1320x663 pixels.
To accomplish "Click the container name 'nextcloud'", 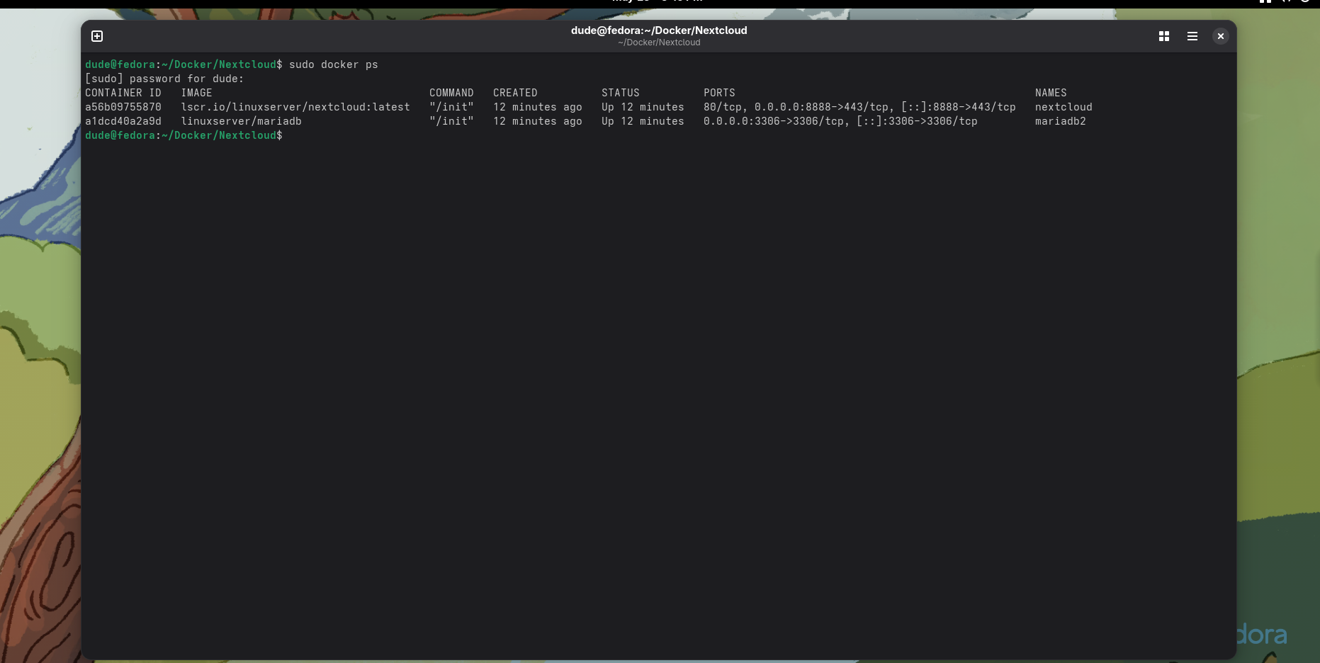I will [1064, 107].
